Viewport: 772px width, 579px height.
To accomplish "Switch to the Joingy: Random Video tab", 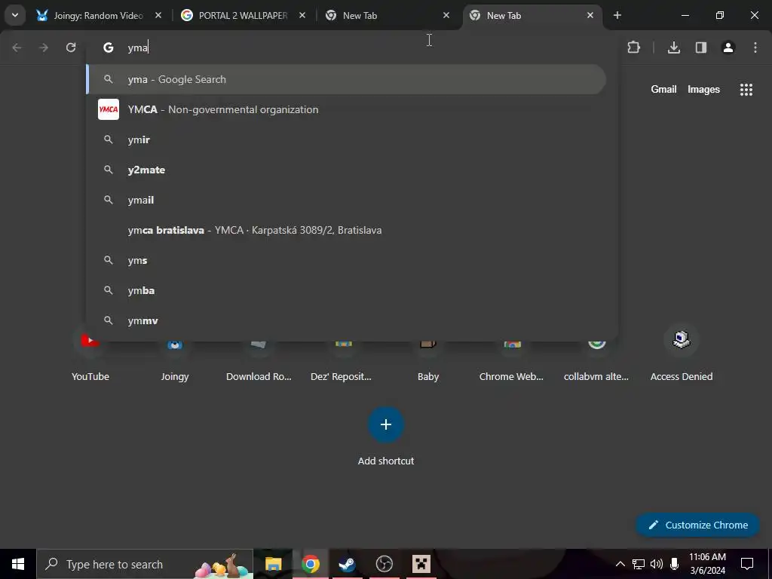I will [x=99, y=16].
